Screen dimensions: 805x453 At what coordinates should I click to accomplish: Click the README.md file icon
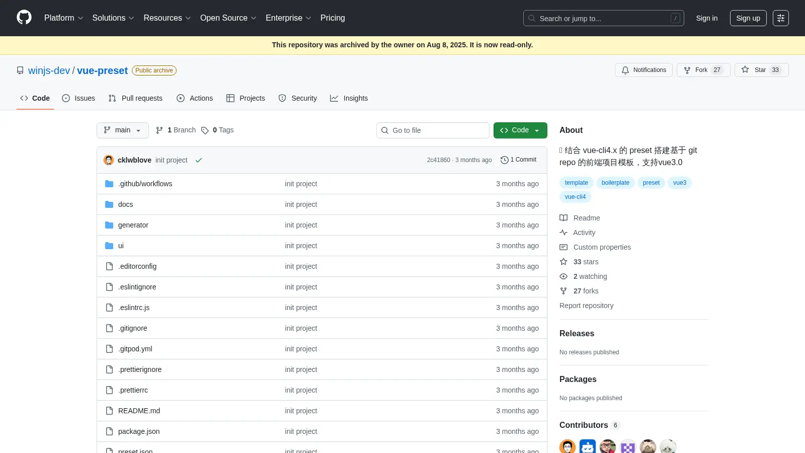(x=109, y=411)
